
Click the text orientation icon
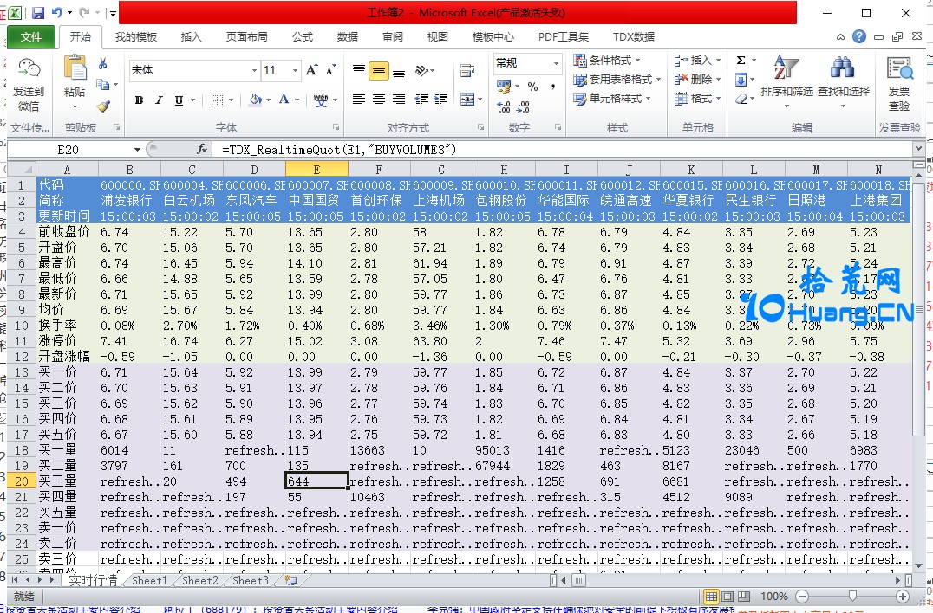tap(421, 70)
